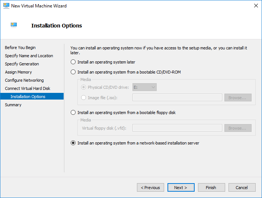Click the wizard icon in the title bar

coord(6,6)
